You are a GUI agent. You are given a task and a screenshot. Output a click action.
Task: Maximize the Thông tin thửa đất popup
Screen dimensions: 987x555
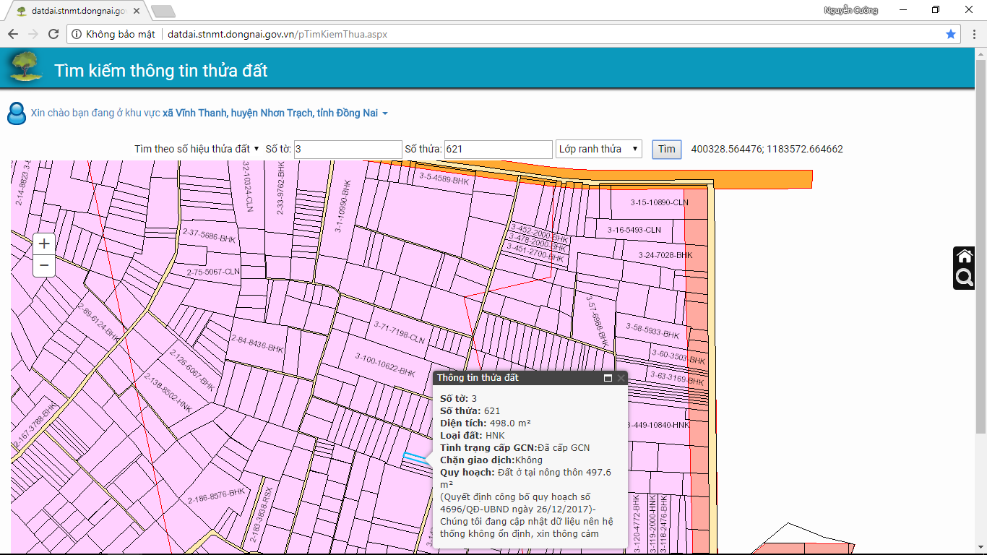click(608, 378)
